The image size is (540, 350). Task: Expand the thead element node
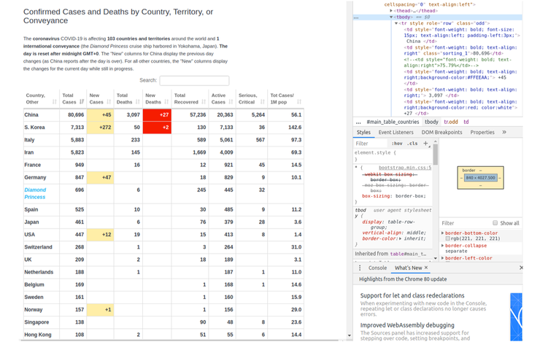point(392,10)
